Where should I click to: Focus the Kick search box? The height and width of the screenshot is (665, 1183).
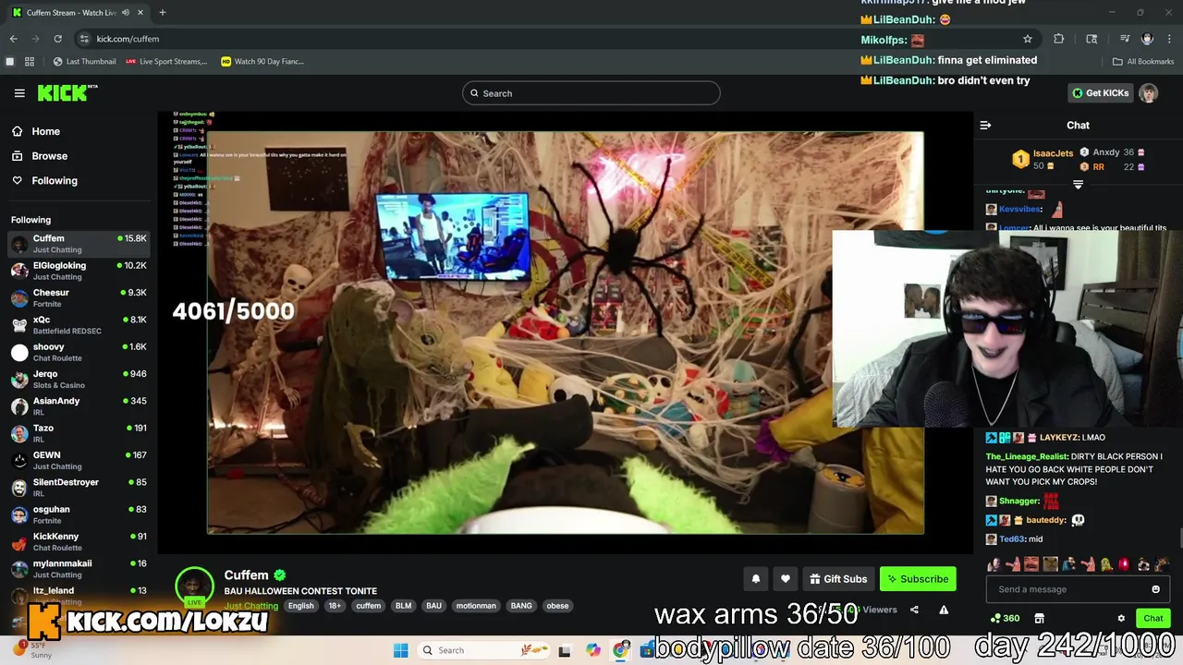591,93
